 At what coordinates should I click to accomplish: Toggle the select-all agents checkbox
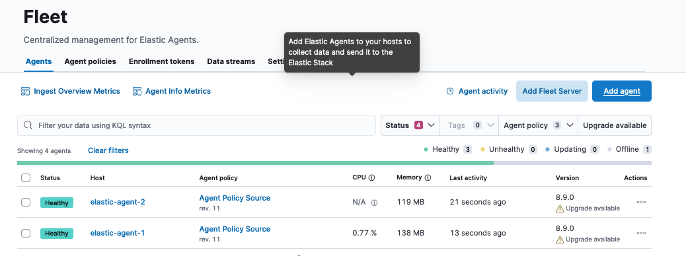point(26,177)
